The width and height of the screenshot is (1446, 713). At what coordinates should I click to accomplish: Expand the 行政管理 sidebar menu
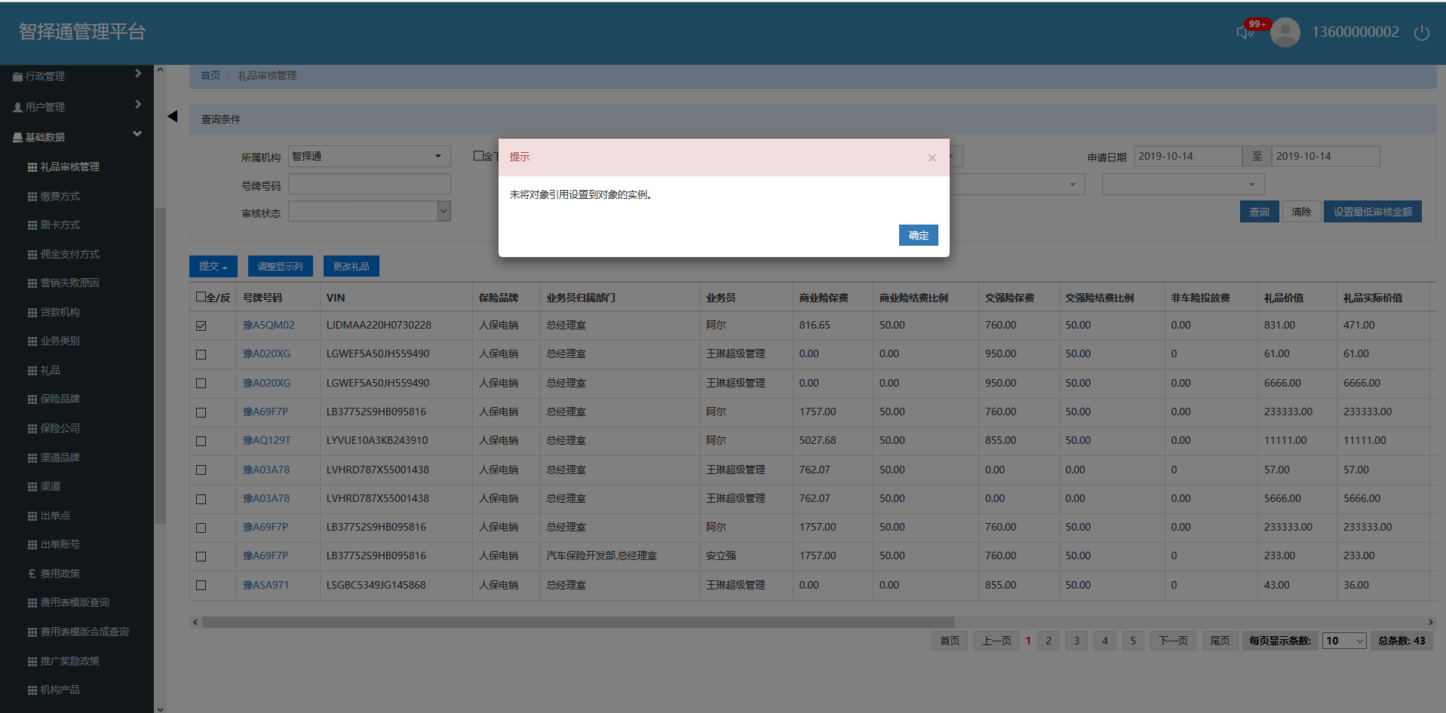[x=75, y=76]
